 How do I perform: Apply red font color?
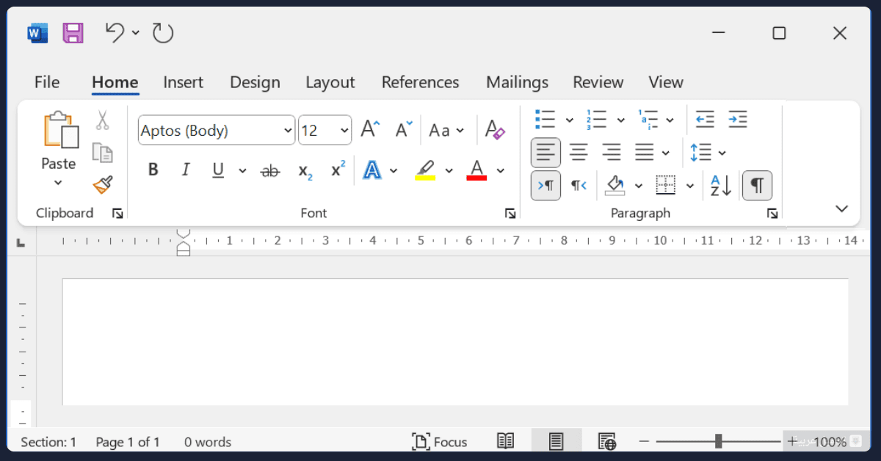click(x=476, y=170)
